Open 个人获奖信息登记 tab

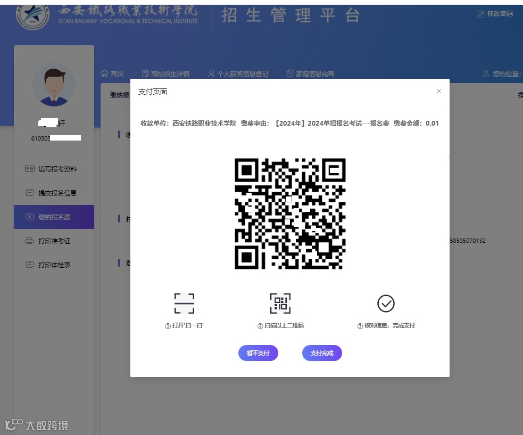tap(238, 73)
